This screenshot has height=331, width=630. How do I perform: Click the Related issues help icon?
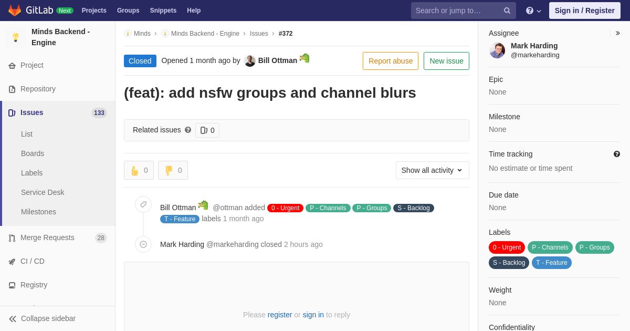coord(188,130)
